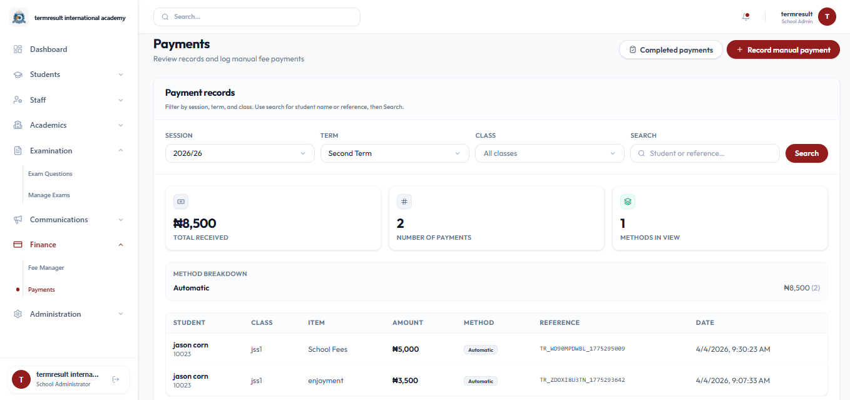Click the ₦3,500 amount cell
Viewport: 850px width, 400px height.
pyautogui.click(x=405, y=381)
